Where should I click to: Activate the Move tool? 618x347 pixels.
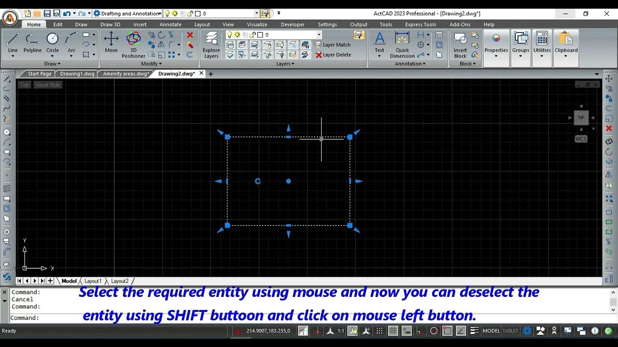tap(111, 43)
